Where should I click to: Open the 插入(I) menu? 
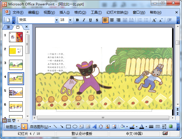click(65, 12)
